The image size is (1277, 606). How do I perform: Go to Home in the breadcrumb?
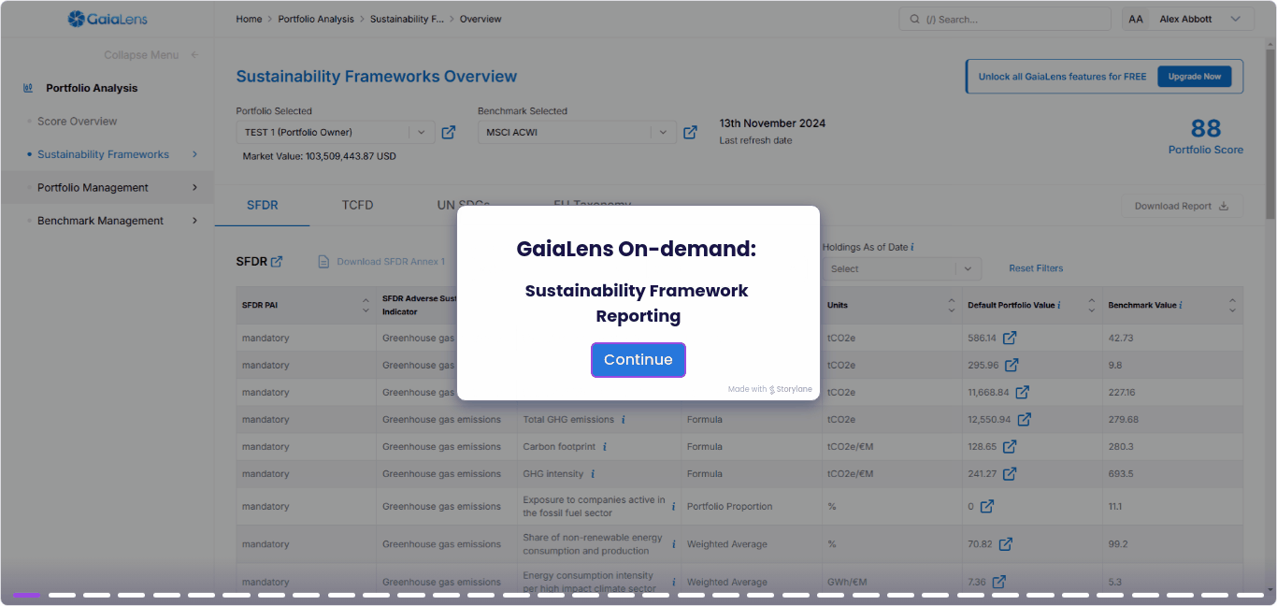point(249,19)
